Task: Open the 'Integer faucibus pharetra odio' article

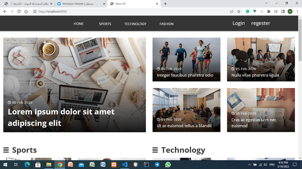Action: pos(185,75)
